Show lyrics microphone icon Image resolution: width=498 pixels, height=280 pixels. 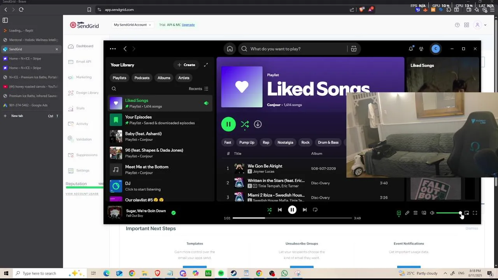[407, 213]
